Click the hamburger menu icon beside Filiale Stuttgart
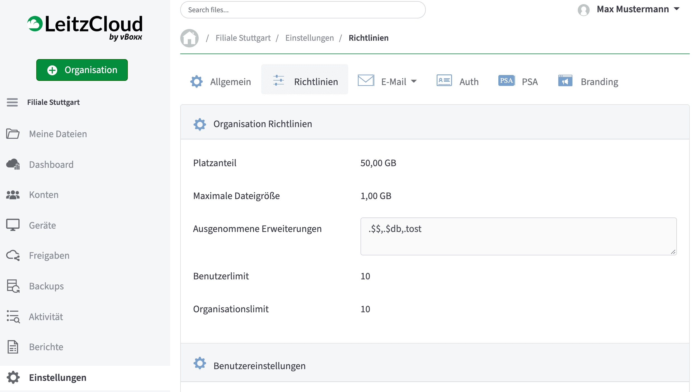697x392 pixels. coord(12,102)
